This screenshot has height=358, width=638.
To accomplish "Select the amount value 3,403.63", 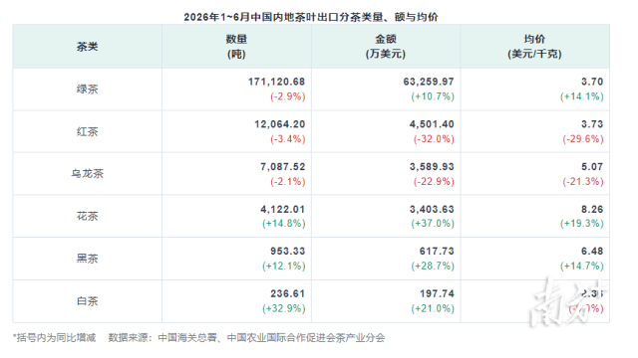I will click(x=432, y=210).
